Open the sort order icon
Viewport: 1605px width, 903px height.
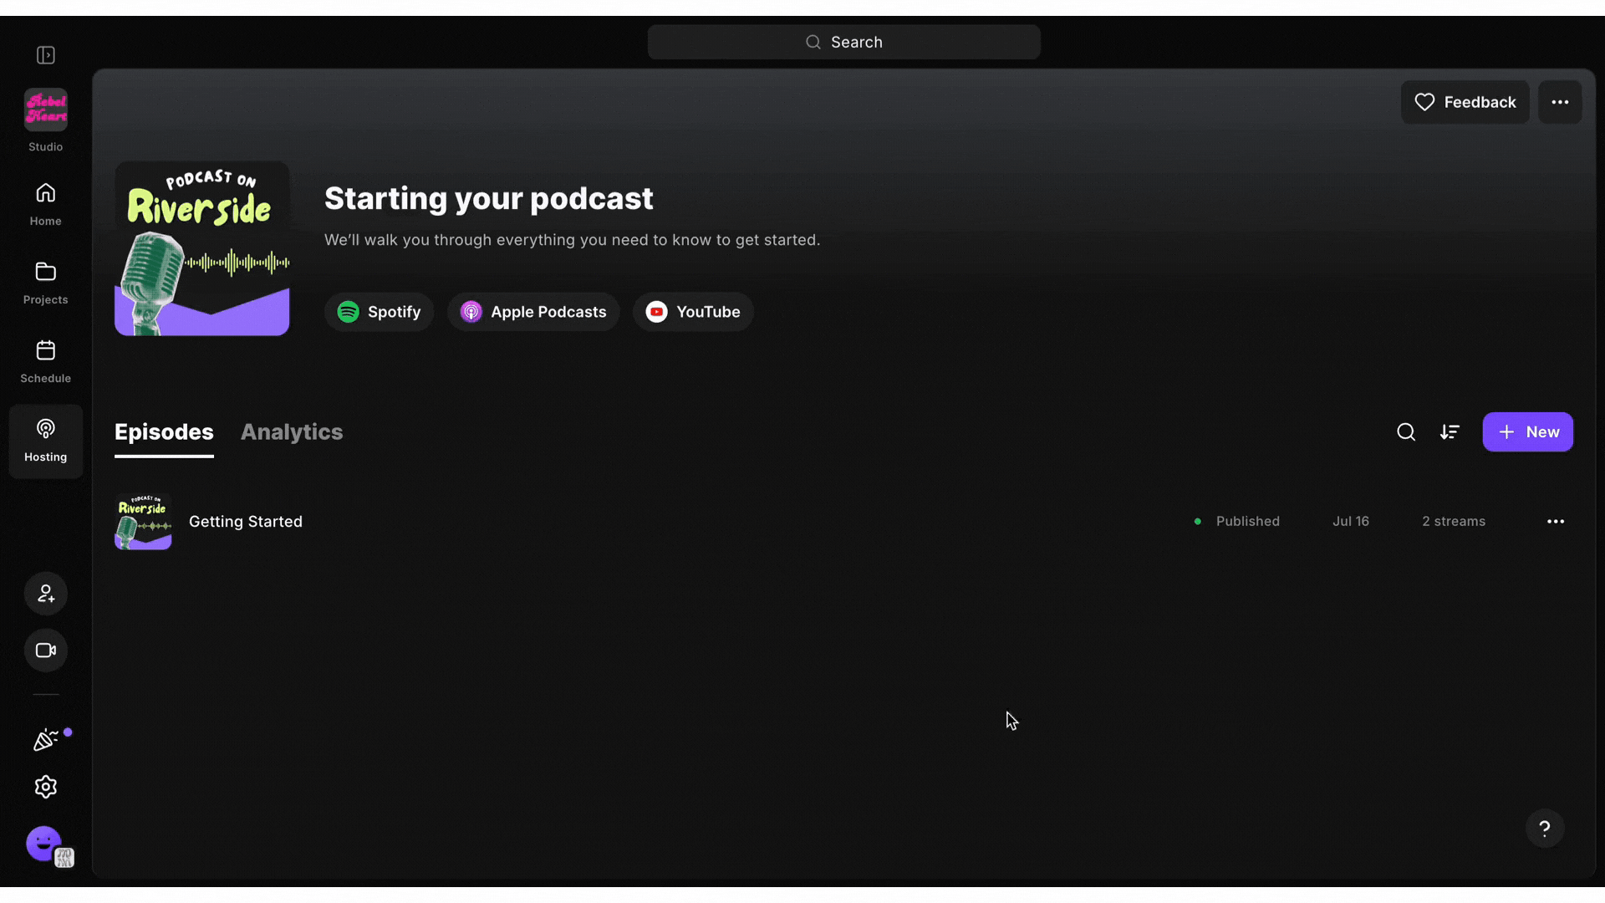click(1451, 432)
